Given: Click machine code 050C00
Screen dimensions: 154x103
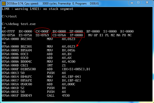Looking at the screenshot, I should (x=26, y=84).
